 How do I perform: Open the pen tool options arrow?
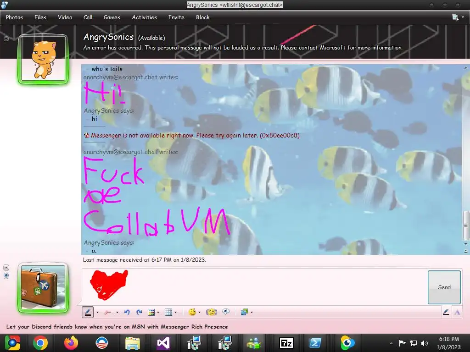tap(97, 313)
